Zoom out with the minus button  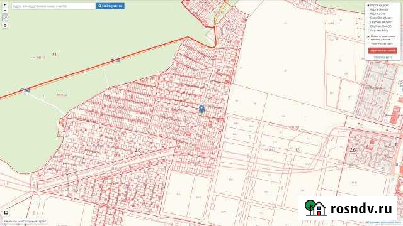(5, 10)
